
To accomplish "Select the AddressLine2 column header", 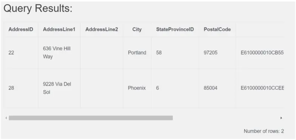I will point(102,29).
